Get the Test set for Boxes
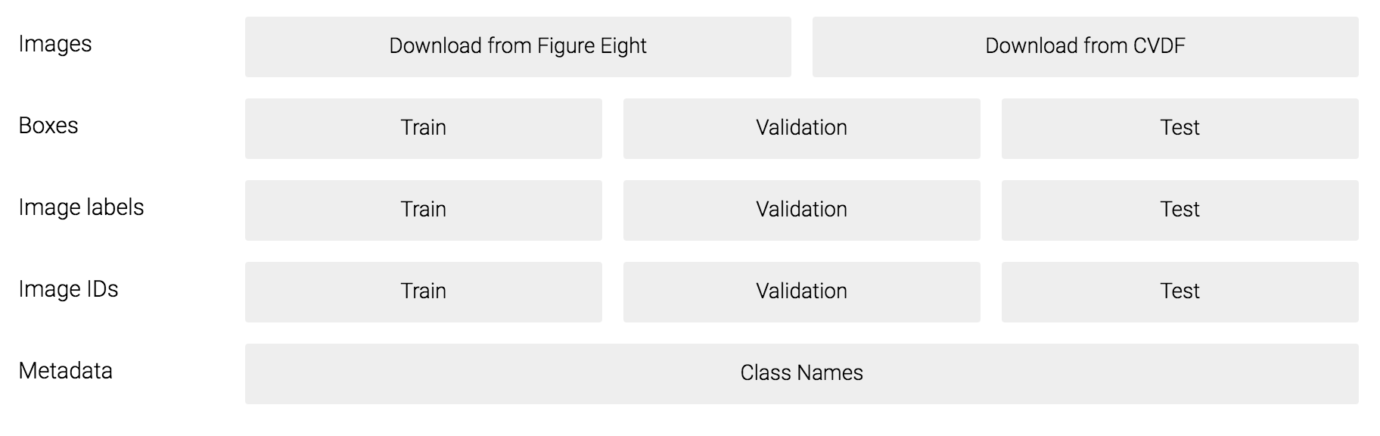The image size is (1380, 436). [1180, 128]
